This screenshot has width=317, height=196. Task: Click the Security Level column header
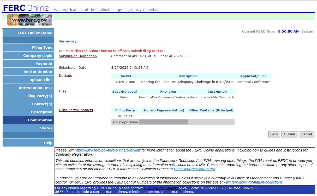[124, 92]
